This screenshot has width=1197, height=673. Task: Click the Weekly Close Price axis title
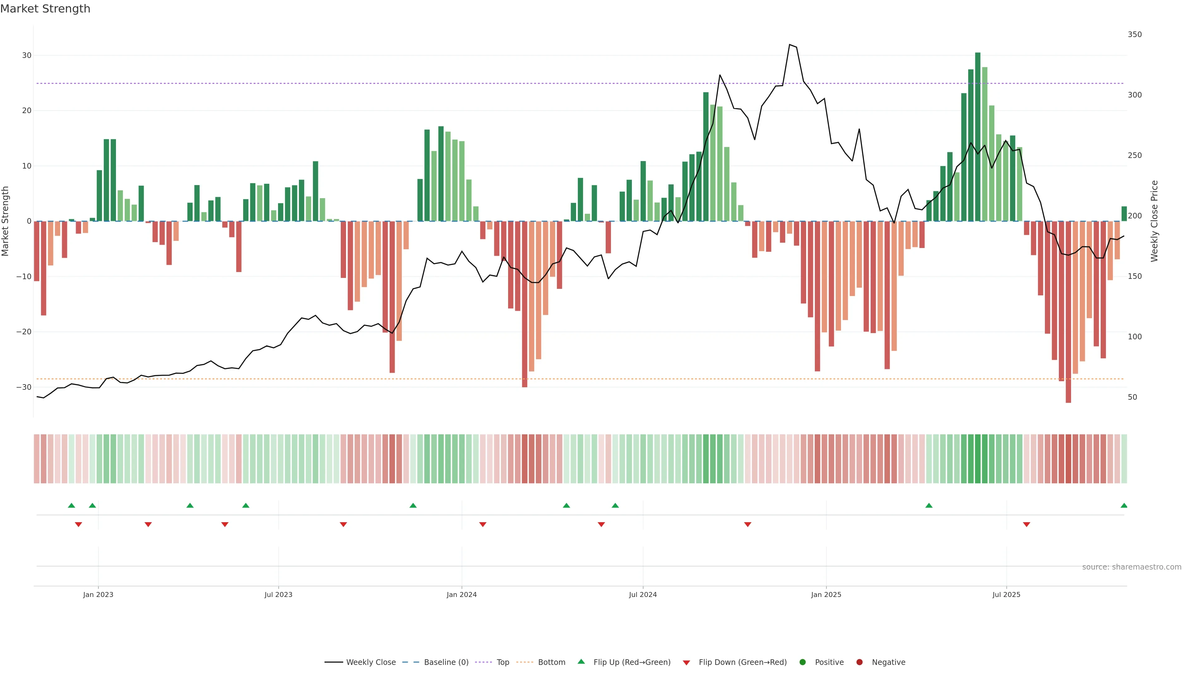click(1154, 221)
